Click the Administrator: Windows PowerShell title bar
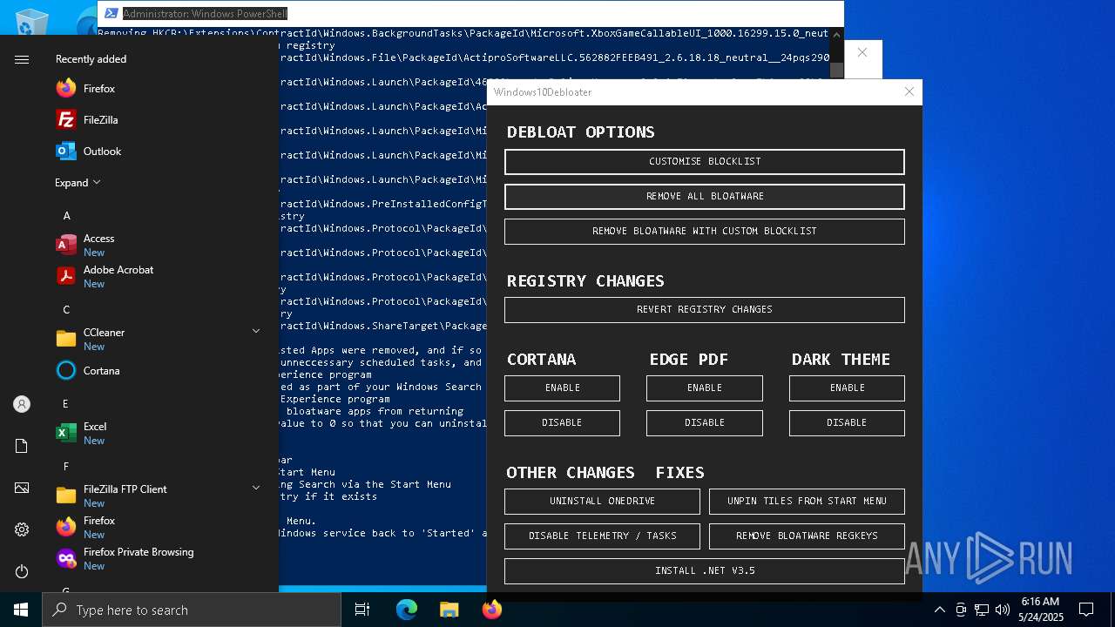 coord(470,14)
